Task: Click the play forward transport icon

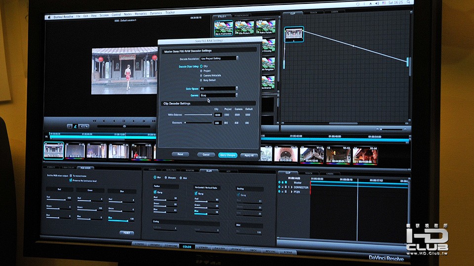Action: 134,121
